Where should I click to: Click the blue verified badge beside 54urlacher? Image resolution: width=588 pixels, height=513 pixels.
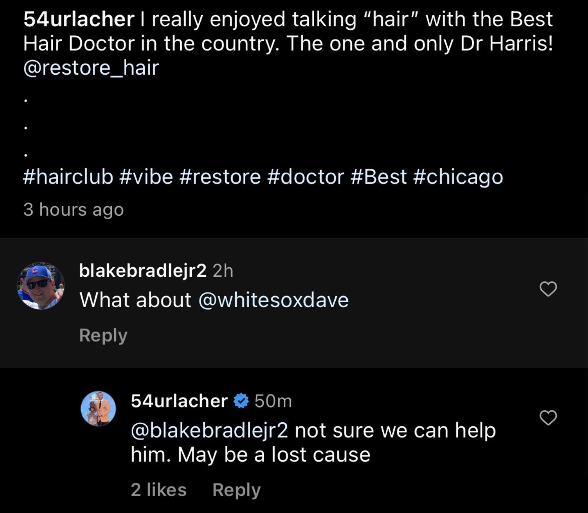click(x=241, y=401)
